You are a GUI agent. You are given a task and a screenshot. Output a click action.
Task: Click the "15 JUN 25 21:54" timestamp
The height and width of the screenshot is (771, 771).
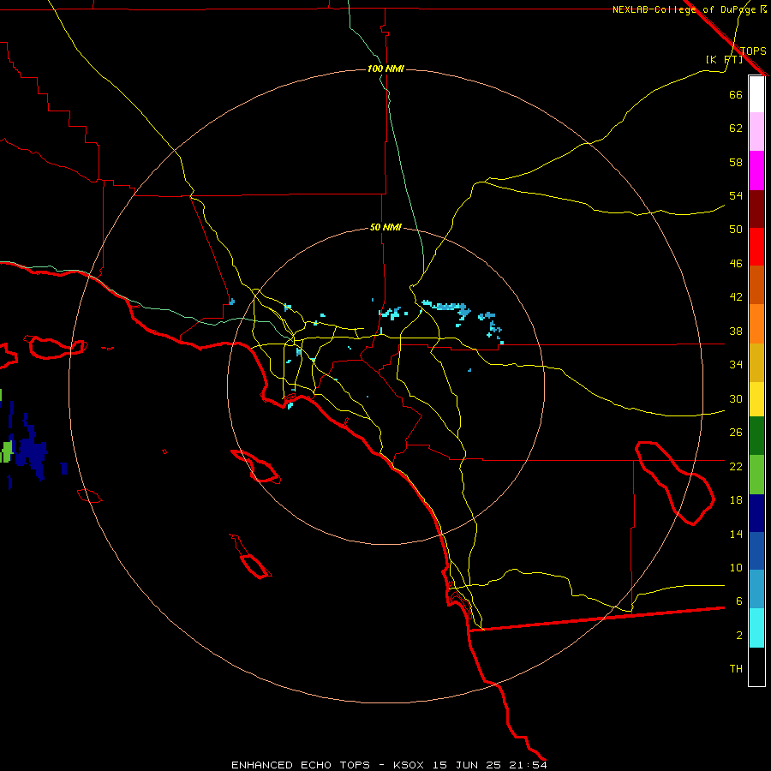click(490, 765)
